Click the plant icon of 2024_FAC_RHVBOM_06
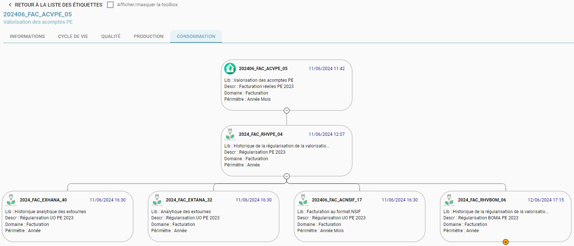Image resolution: width=574 pixels, height=246 pixels. [x=449, y=200]
